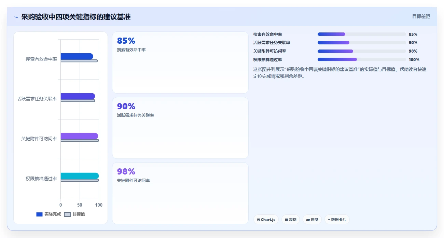Viewport: 444px width, 238px height.
Task: Click the chart description paragraph text
Action: coord(340,73)
